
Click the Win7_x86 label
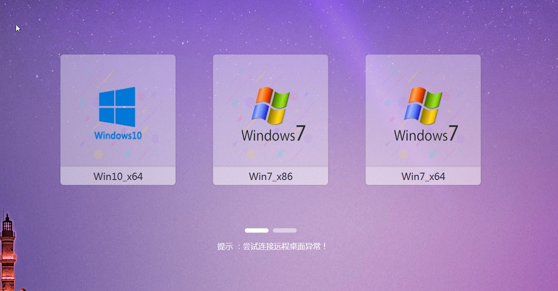tap(271, 177)
